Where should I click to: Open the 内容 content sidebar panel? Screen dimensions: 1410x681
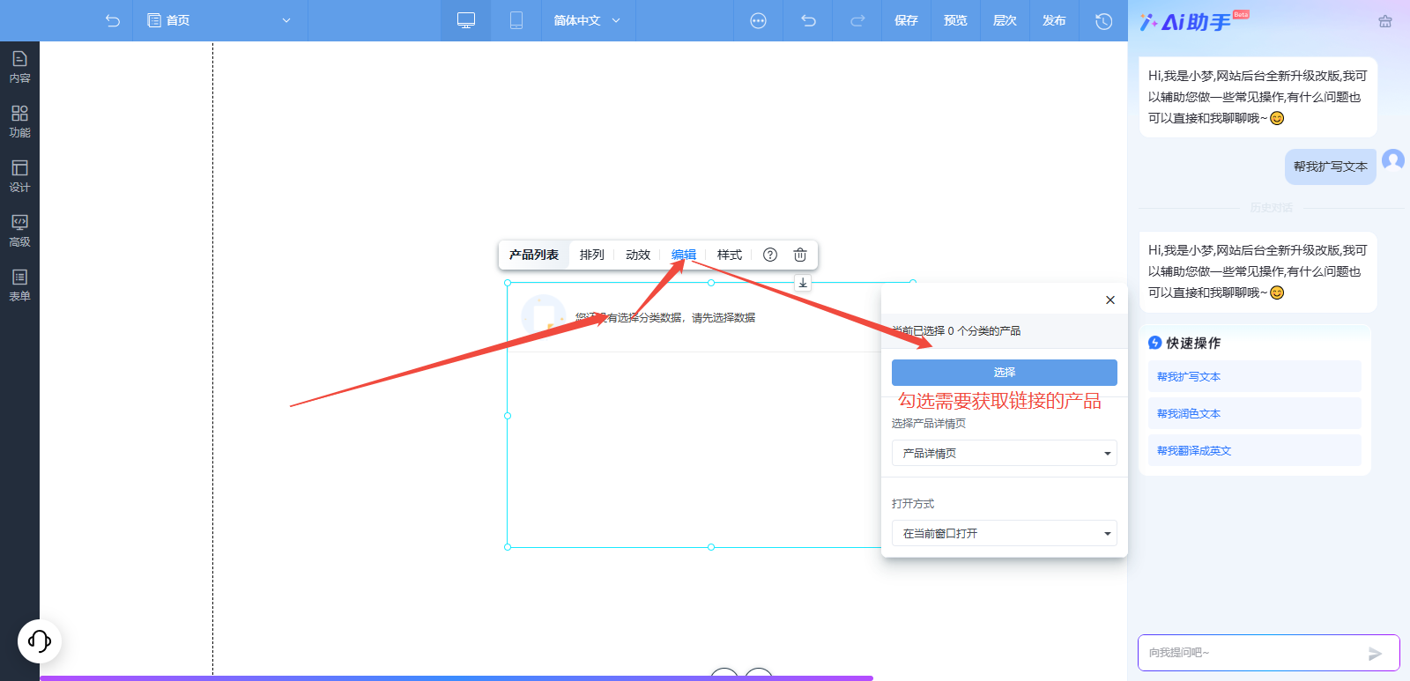pyautogui.click(x=19, y=67)
